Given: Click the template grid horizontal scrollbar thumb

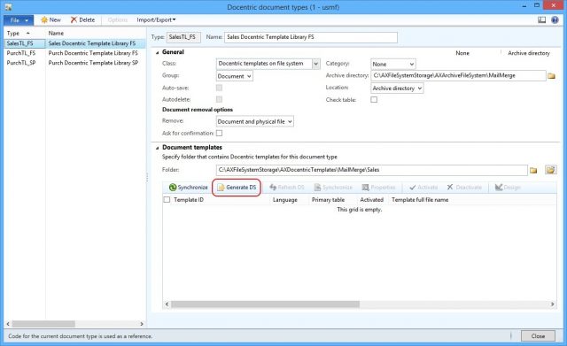Looking at the screenshot, I should click(x=265, y=304).
